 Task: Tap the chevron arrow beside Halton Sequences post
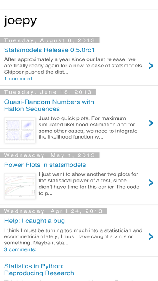pyautogui.click(x=151, y=123)
